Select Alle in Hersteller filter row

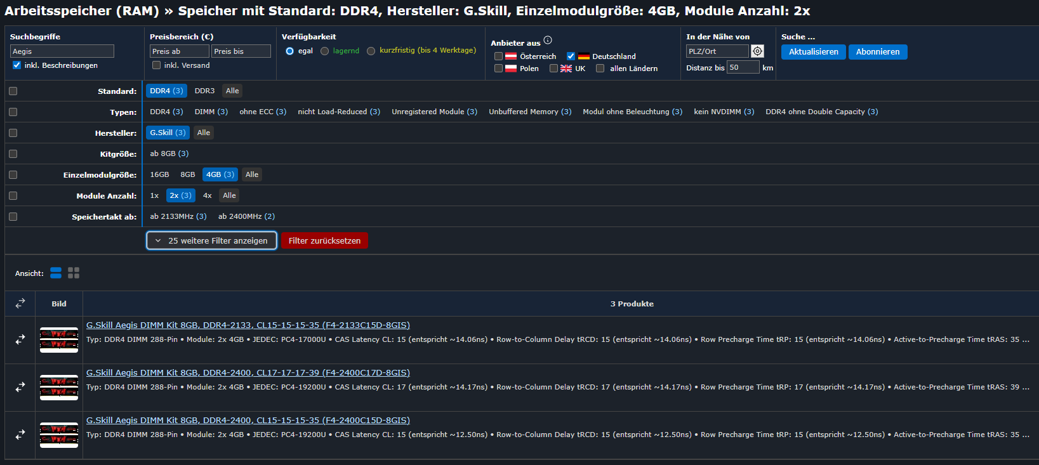click(203, 133)
